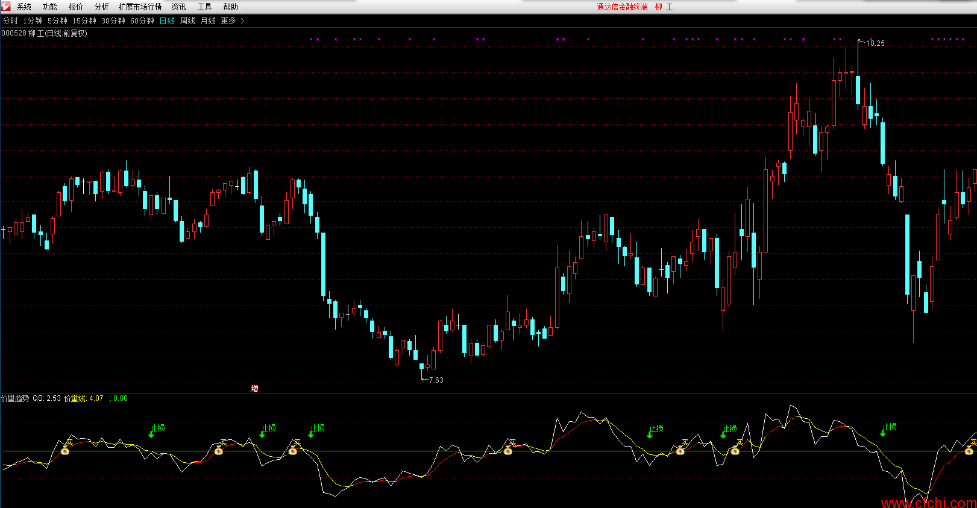This screenshot has height=508, width=977.
Task: Click the fifth 买 money bag icon from left
Action: 680,451
